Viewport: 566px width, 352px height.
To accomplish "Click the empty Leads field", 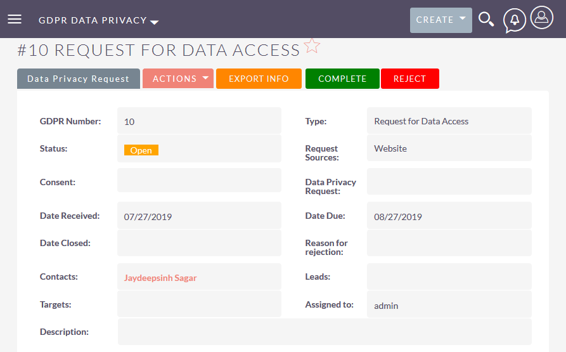I will [449, 277].
